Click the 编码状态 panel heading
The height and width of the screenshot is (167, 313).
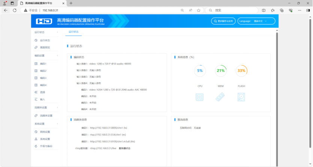tap(79, 57)
